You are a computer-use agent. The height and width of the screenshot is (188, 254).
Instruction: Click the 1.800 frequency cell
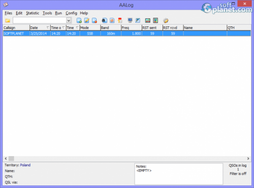click(132, 33)
